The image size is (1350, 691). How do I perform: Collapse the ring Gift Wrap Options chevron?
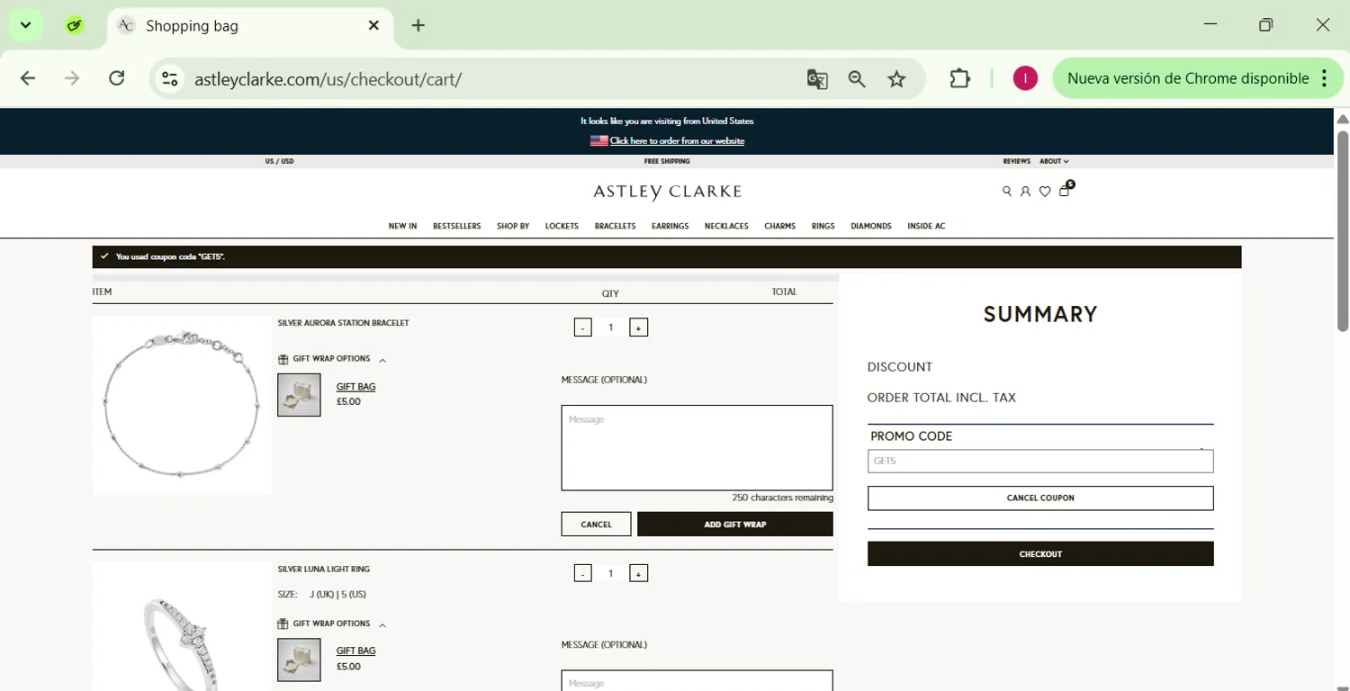coord(382,625)
